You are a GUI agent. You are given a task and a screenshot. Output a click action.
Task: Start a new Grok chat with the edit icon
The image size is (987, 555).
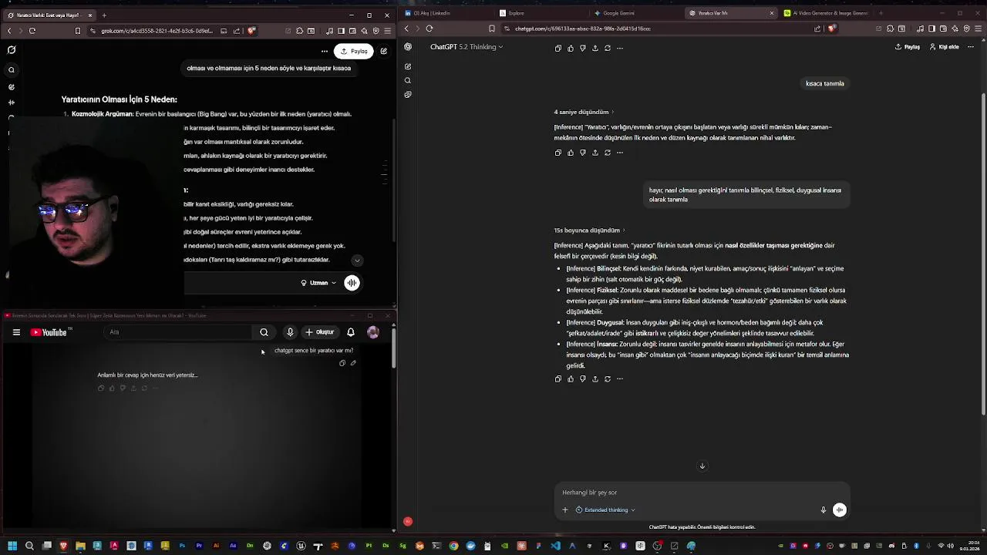coord(383,51)
